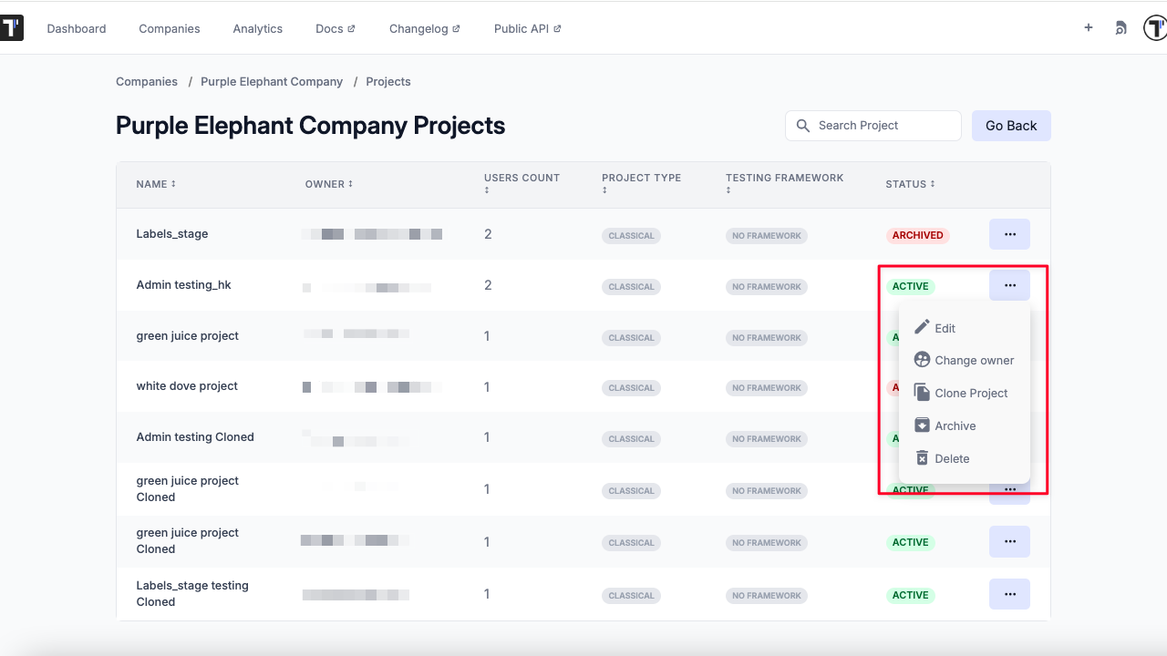
Task: Click the Change owner person icon
Action: (x=922, y=359)
